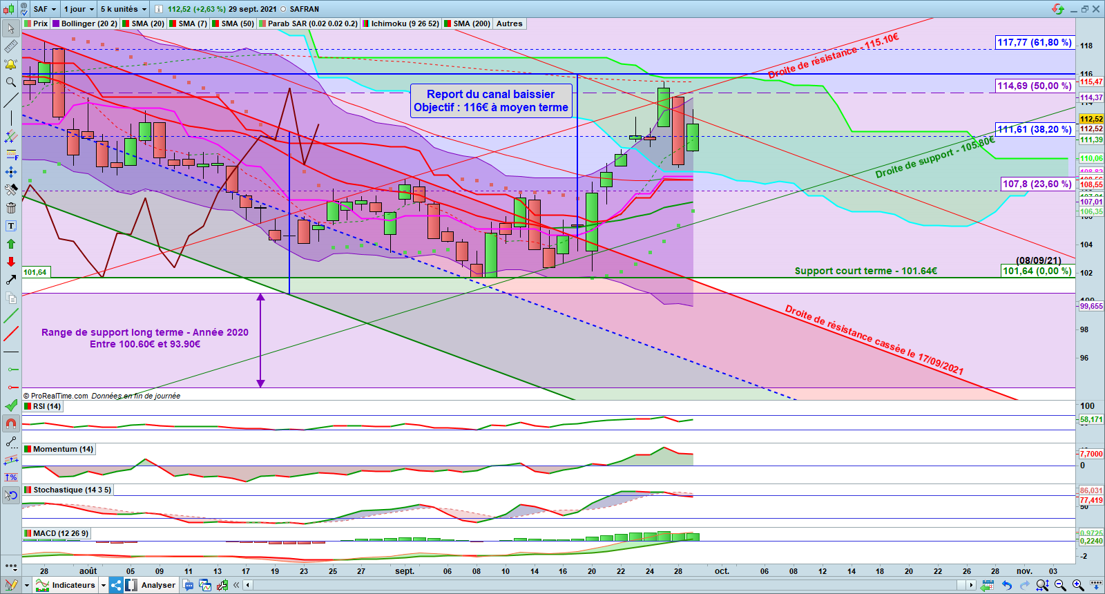
Task: Click the scrollbar right arrow
Action: click(x=971, y=585)
